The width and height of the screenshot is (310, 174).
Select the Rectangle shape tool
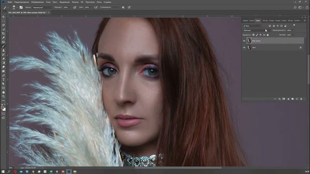3,88
